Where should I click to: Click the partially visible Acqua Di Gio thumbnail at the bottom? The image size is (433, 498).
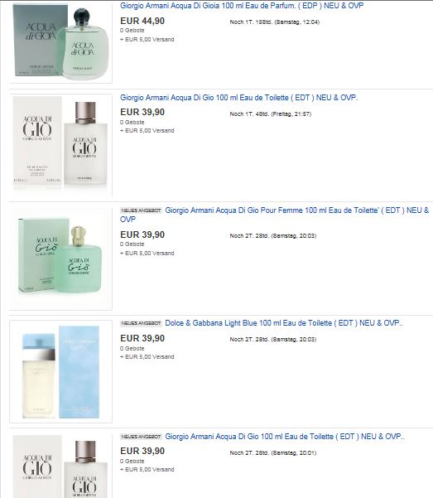pos(60,466)
